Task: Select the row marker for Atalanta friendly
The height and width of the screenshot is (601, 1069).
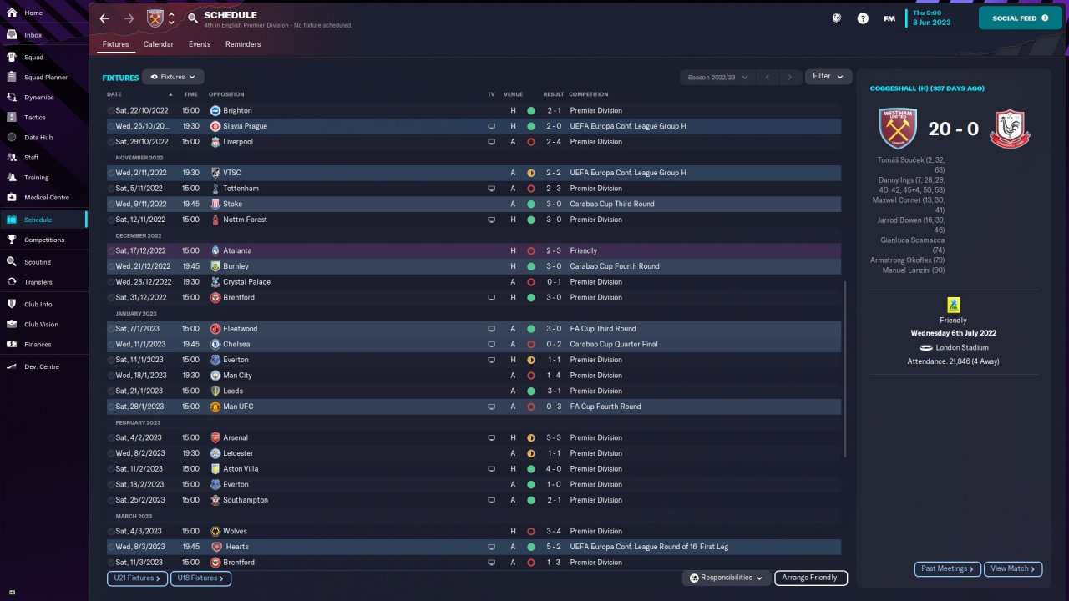Action: (111, 250)
